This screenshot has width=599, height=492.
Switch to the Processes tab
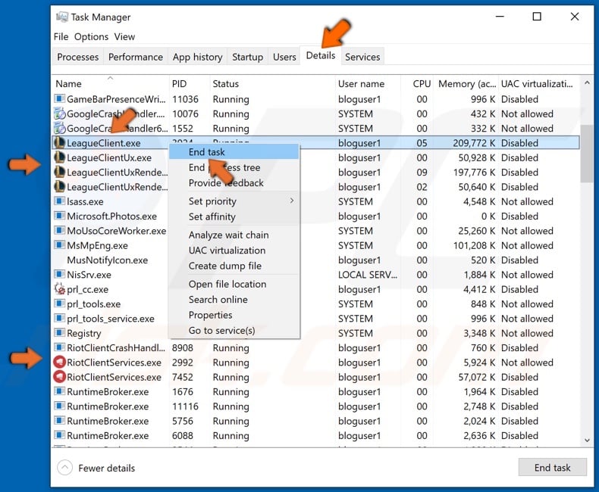pyautogui.click(x=78, y=57)
